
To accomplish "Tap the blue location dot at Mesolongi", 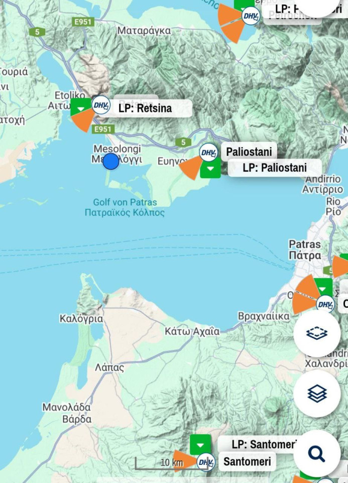I will pos(110,162).
